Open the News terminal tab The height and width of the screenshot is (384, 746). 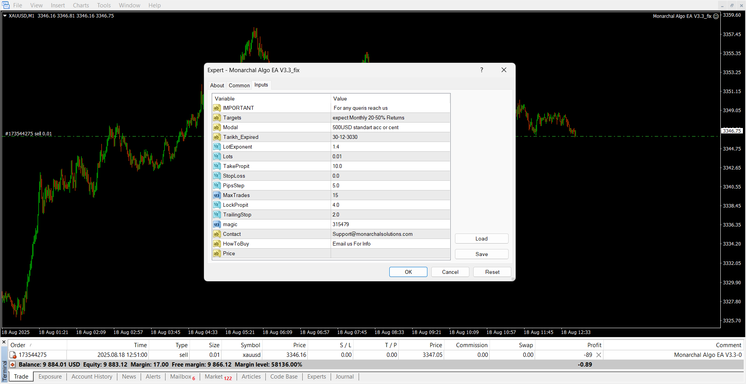(129, 377)
